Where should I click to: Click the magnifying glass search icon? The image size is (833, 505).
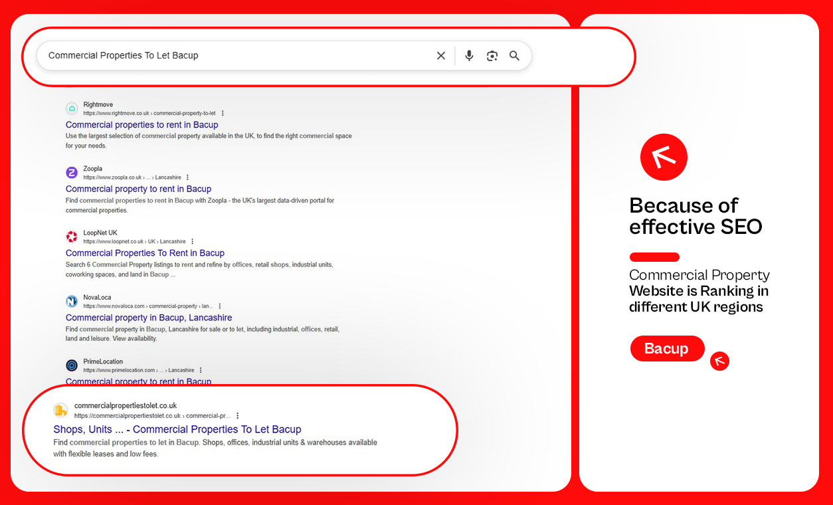(514, 56)
